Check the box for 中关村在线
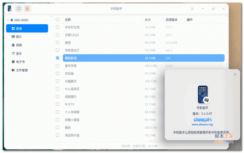This screenshot has height=153, width=244. click(58, 27)
